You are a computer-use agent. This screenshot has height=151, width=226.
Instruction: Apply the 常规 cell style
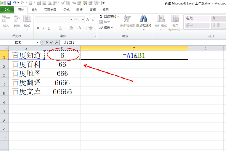(197, 18)
